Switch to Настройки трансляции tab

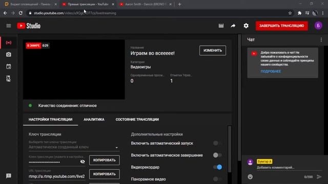pos(50,120)
